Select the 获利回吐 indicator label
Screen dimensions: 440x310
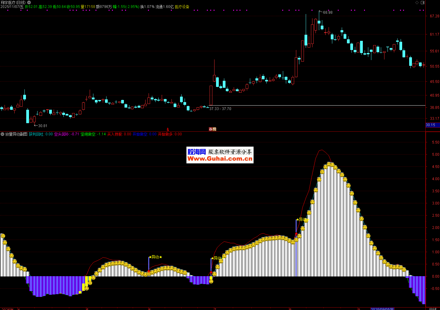36,134
